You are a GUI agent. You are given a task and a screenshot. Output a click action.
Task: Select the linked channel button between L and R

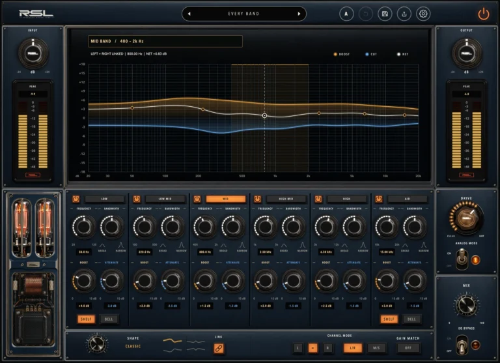(312, 348)
